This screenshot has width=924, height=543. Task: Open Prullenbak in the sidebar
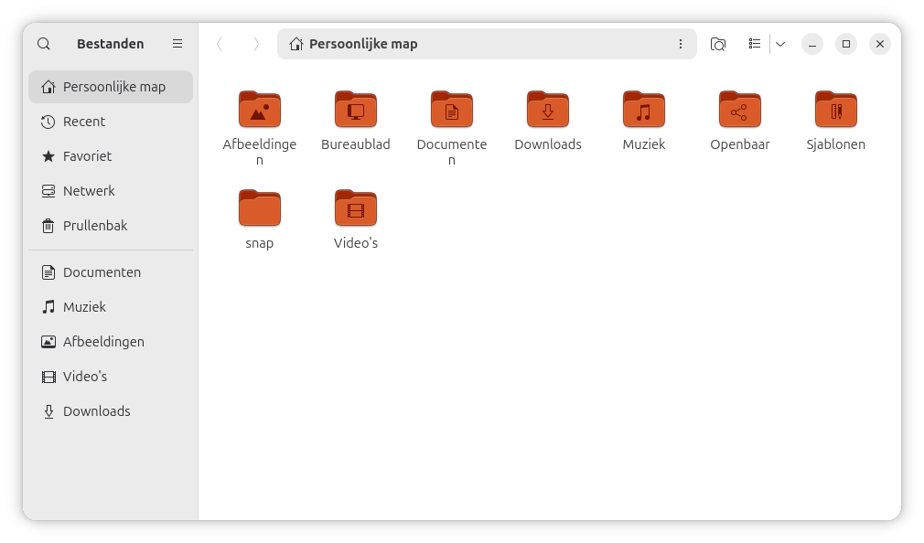pyautogui.click(x=95, y=226)
